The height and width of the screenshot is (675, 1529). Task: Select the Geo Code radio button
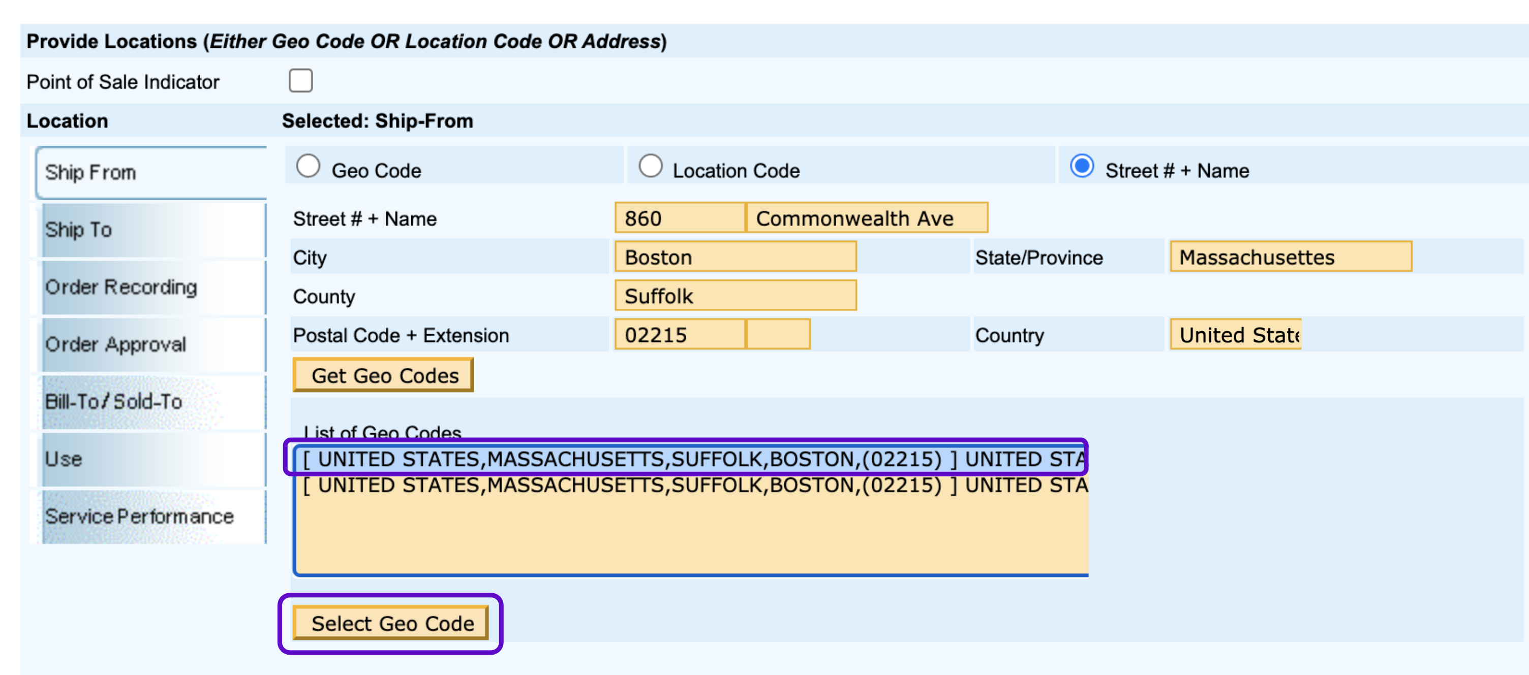pos(308,166)
